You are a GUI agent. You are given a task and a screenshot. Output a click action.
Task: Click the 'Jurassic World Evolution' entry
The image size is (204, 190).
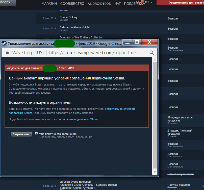[x=75, y=182]
